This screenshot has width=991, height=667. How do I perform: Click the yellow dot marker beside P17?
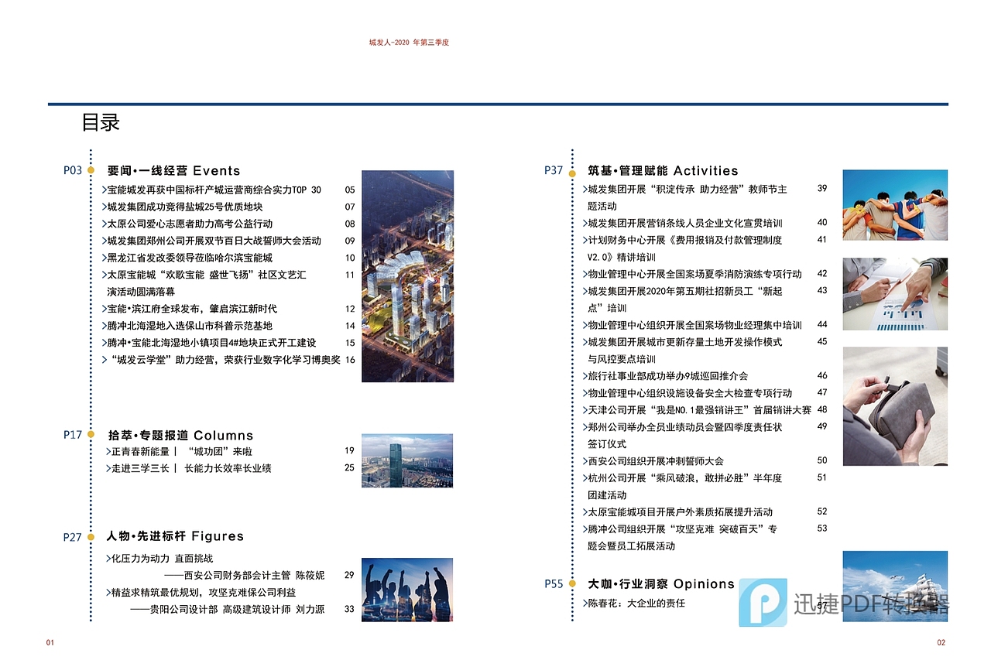pos(92,435)
